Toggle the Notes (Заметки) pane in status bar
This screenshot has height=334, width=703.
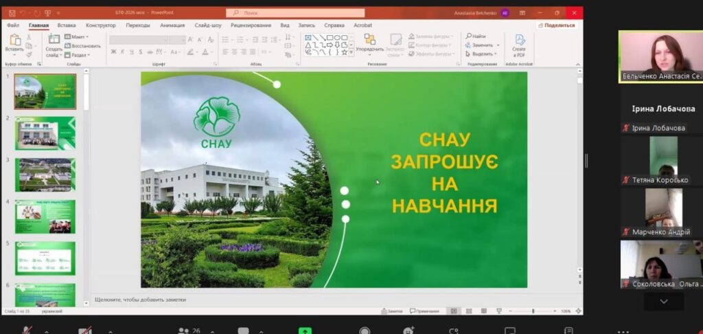(393, 311)
